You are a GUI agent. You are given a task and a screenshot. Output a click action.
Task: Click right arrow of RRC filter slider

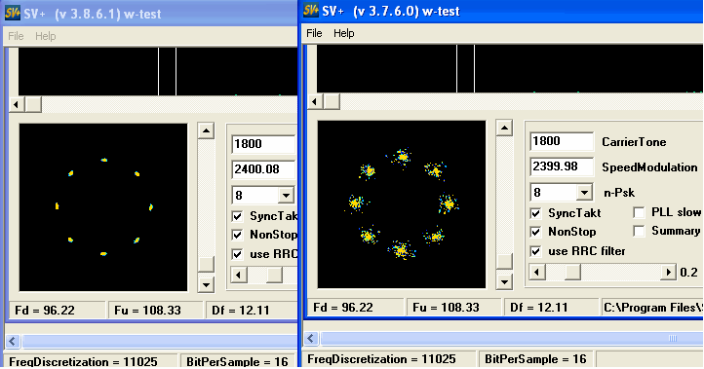pyautogui.click(x=668, y=272)
